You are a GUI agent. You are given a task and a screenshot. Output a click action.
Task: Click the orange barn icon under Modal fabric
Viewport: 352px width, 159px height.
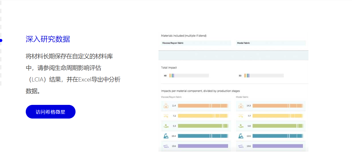[241, 106]
